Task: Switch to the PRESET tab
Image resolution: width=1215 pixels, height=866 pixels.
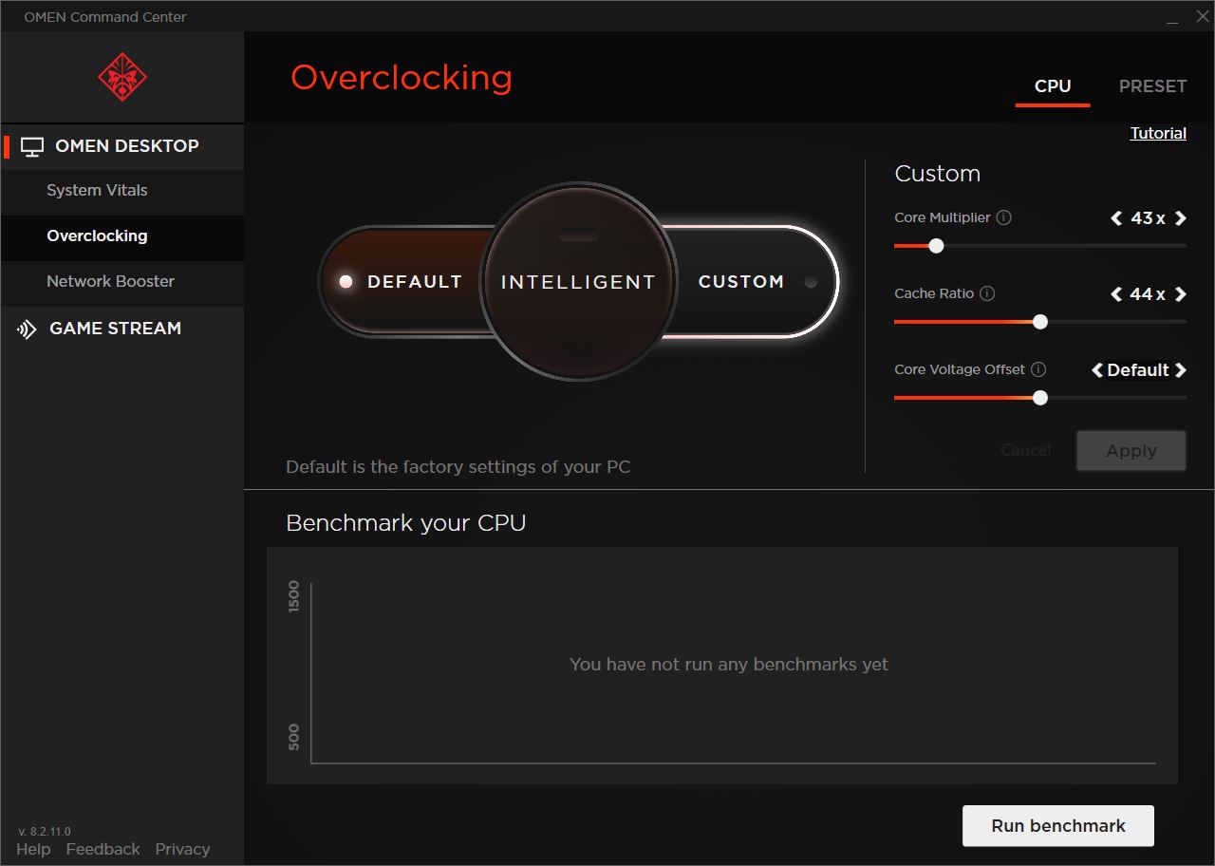Action: pos(1152,86)
